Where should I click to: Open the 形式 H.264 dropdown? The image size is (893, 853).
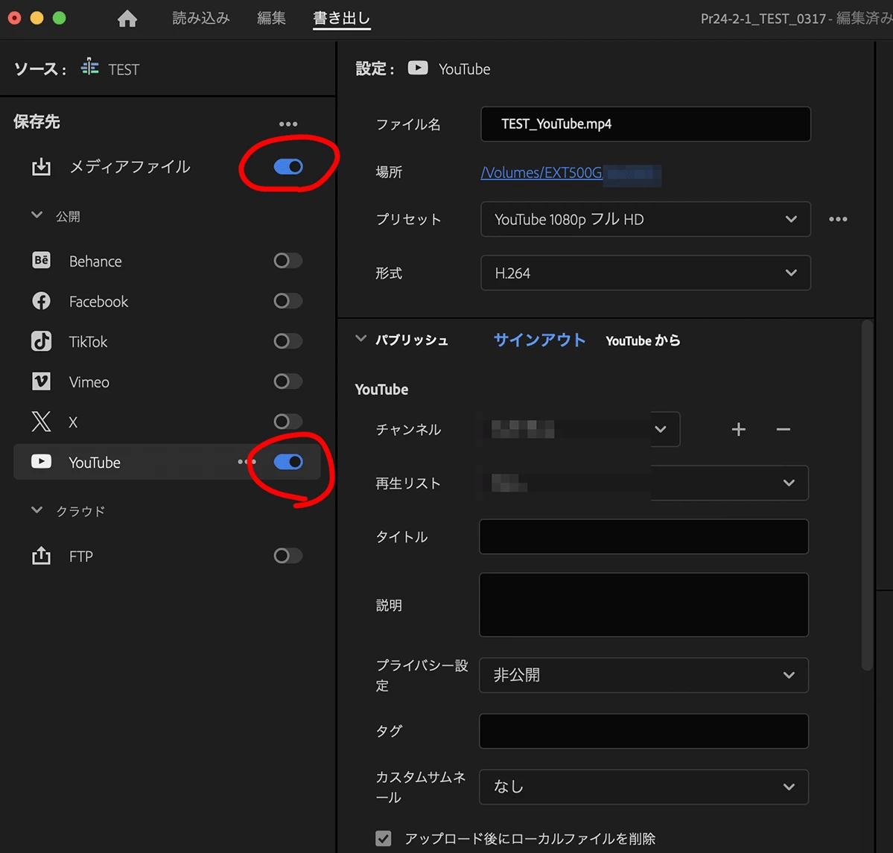(645, 273)
